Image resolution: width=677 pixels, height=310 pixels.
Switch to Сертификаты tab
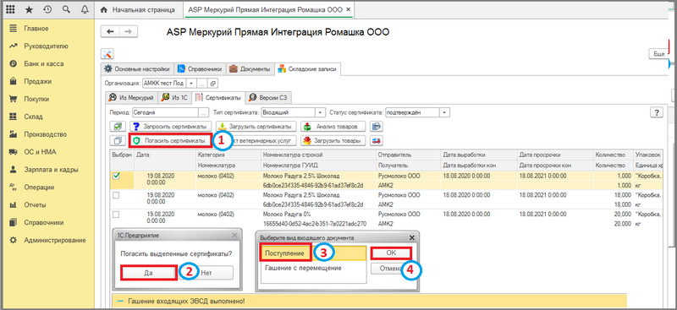[x=219, y=98]
